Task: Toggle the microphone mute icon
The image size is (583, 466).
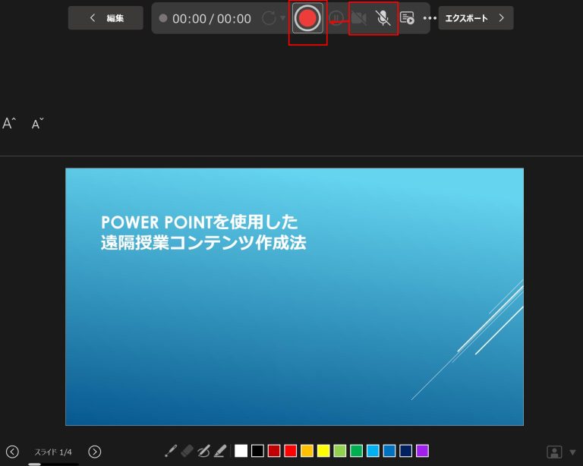Action: click(x=383, y=18)
